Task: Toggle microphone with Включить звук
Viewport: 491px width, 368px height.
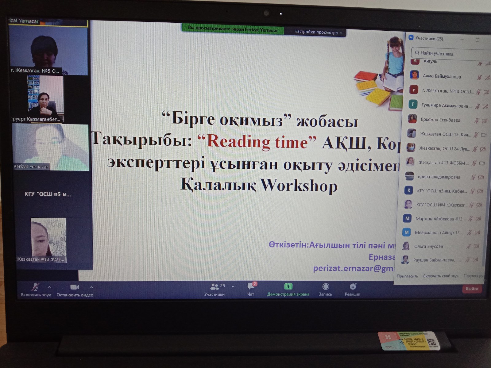Action: point(36,287)
